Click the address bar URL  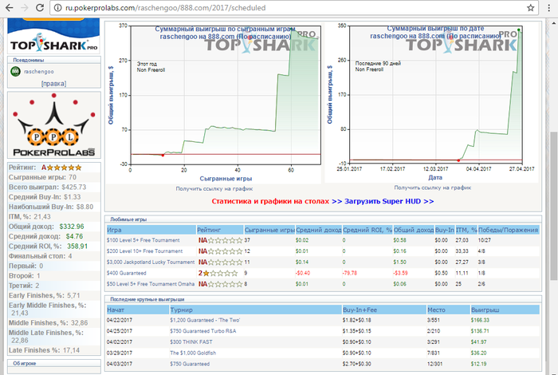tap(166, 7)
